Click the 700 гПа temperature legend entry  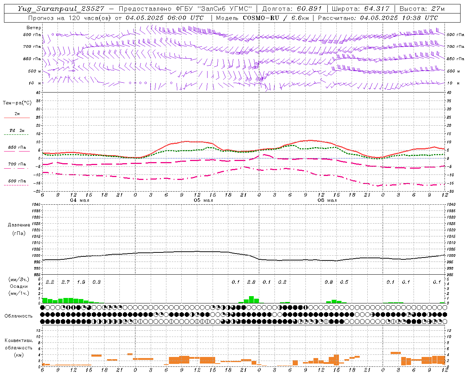17,164
